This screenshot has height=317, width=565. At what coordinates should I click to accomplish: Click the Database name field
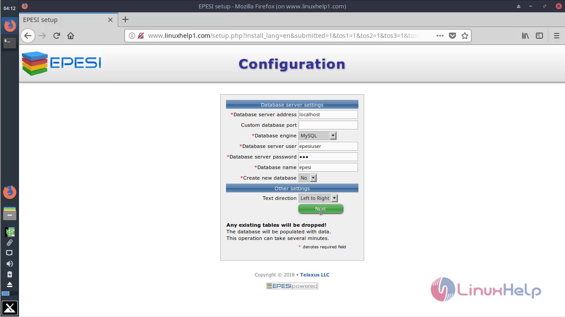click(328, 167)
